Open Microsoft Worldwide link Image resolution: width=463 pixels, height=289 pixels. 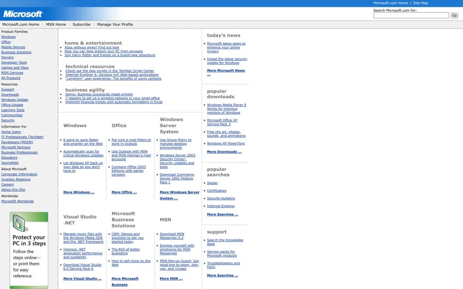(17, 201)
